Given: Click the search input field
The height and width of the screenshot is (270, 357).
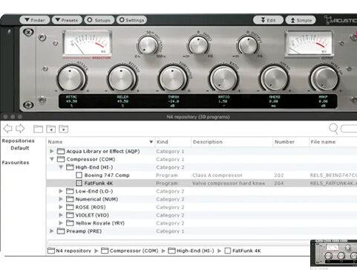Looking at the screenshot, I should [349, 129].
